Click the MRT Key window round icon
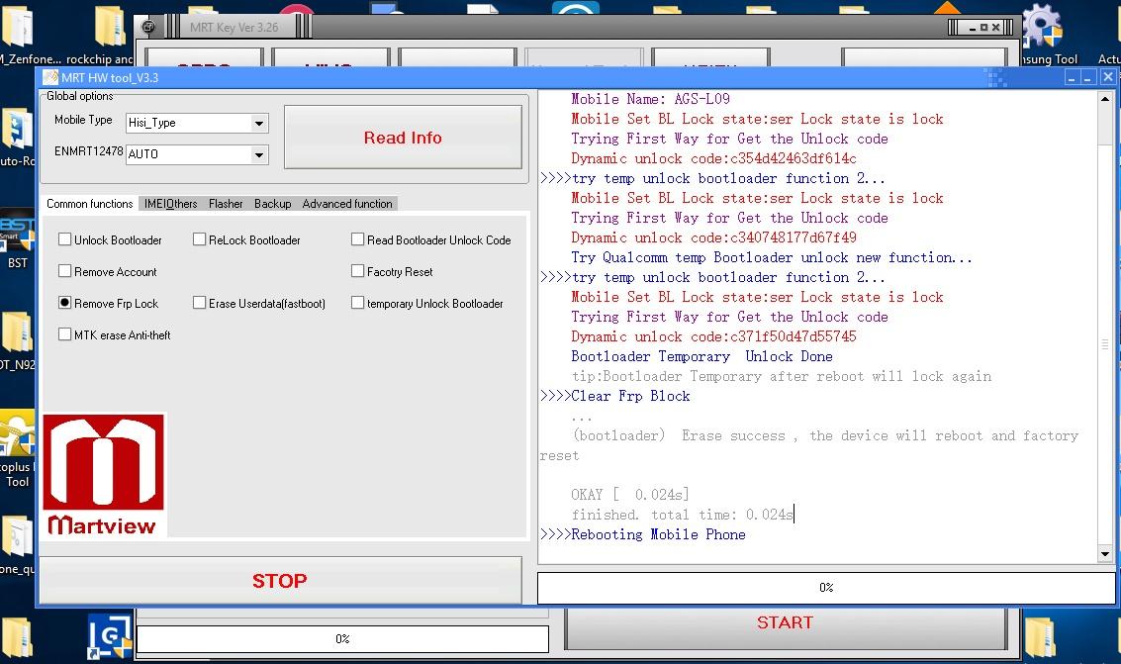The width and height of the screenshot is (1121, 664). (148, 27)
